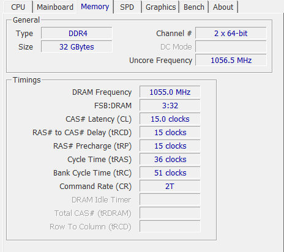
Task: Select the Memory tab
Action: coord(95,7)
